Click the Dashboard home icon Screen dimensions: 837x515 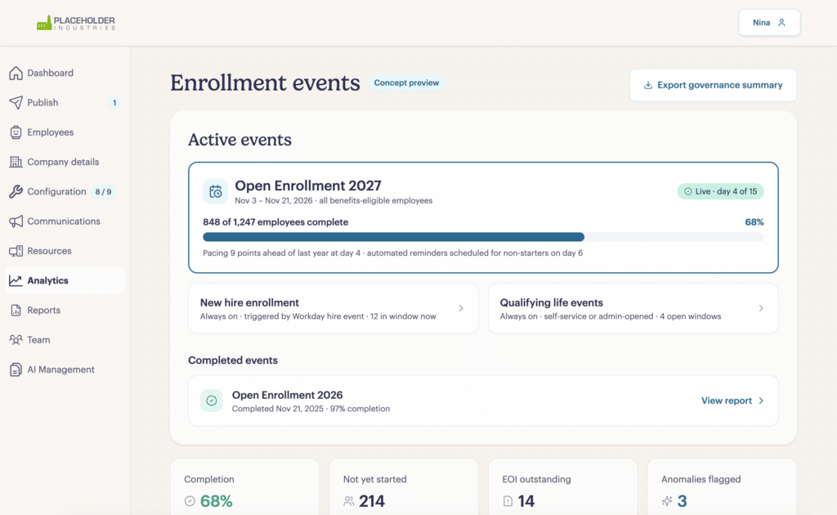click(x=16, y=73)
